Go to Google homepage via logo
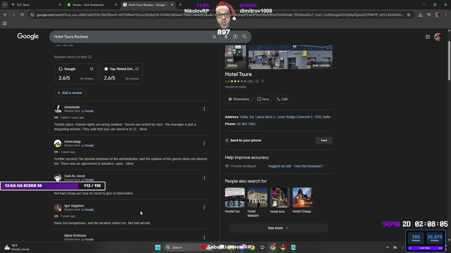451x253 pixels. 28,36
